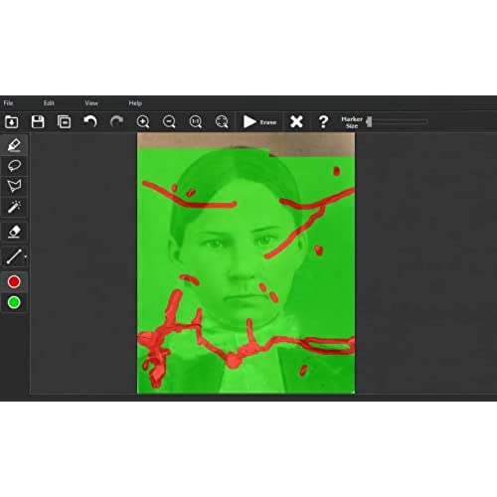Zoom in with the magnifier plus

click(x=143, y=121)
